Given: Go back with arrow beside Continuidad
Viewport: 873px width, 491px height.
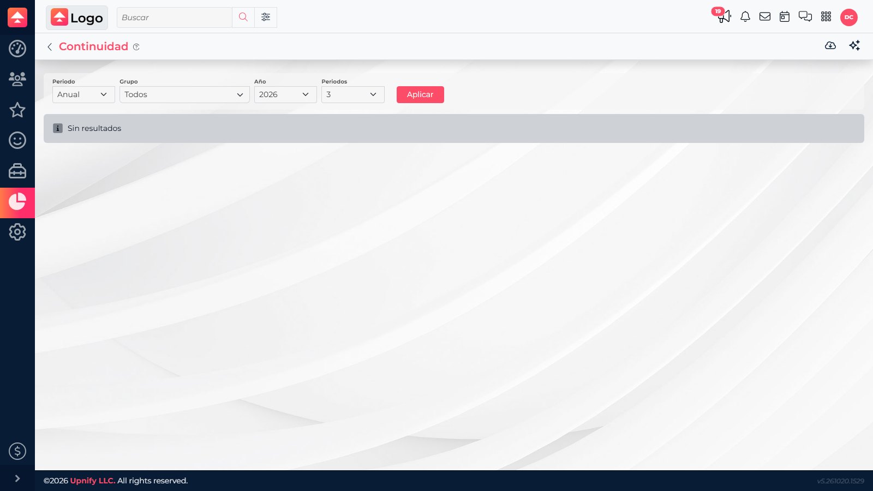Looking at the screenshot, I should [x=50, y=47].
